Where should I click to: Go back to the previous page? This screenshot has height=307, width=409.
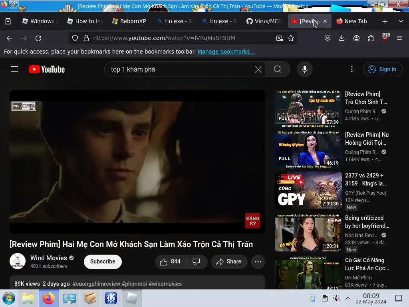click(10, 38)
